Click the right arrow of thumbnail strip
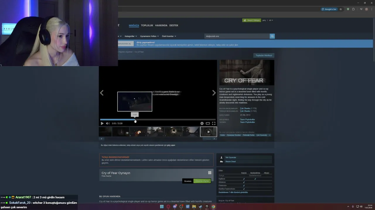The image size is (375, 210). click(214, 139)
